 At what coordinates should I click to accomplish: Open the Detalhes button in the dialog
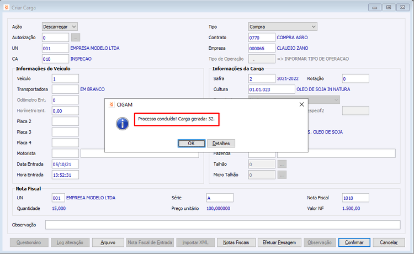[221, 144]
